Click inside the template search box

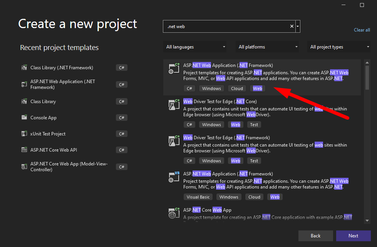coord(227,27)
